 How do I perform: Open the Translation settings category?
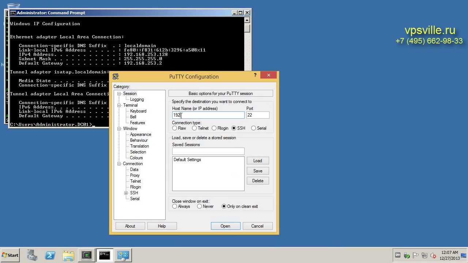coord(140,146)
